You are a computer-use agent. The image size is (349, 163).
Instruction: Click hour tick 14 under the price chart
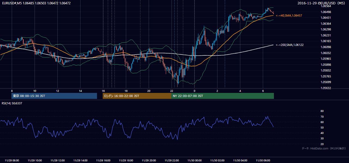pyautogui.click(x=80, y=91)
